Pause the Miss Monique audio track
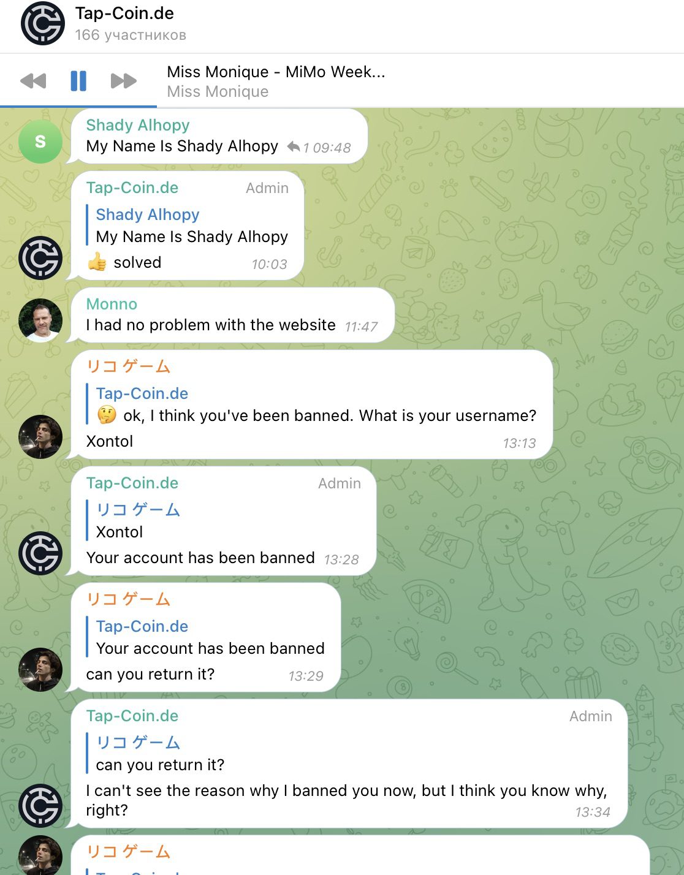Image resolution: width=684 pixels, height=875 pixels. [78, 81]
